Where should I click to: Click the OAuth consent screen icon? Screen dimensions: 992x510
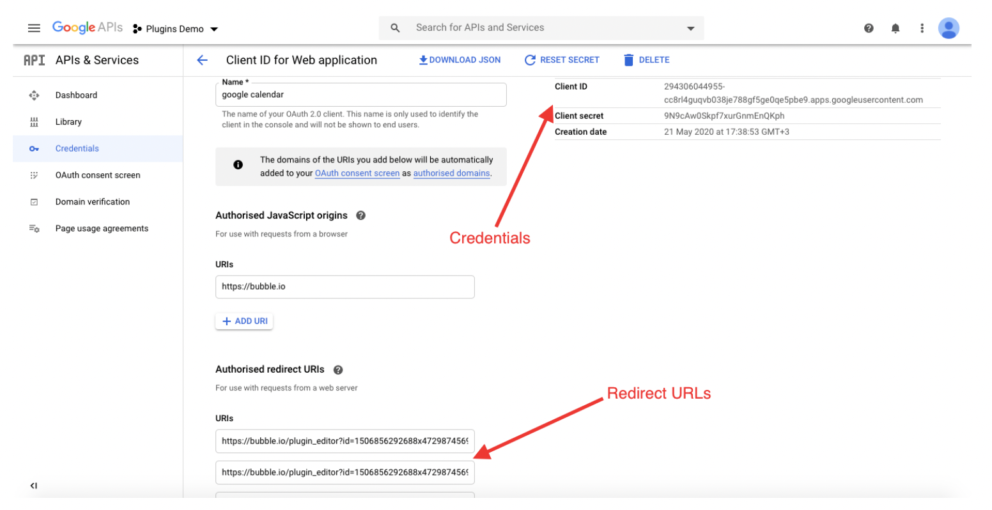tap(34, 175)
